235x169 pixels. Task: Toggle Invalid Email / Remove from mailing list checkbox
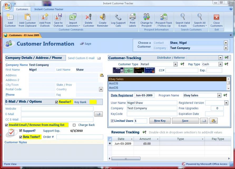point(6,125)
